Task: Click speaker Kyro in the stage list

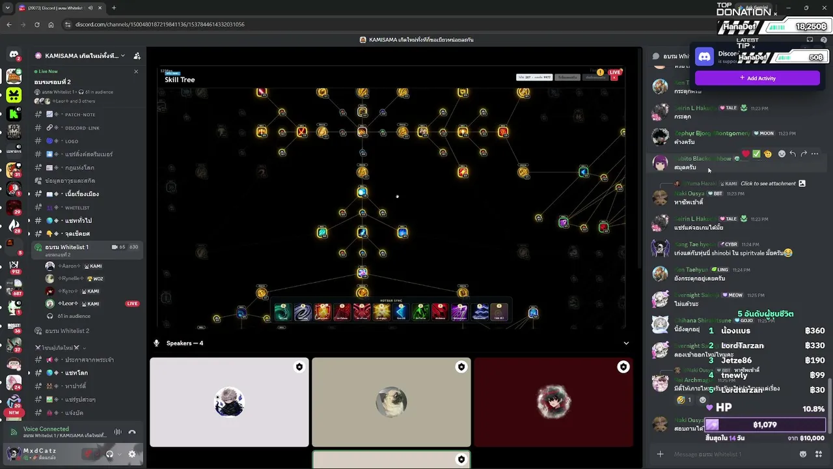Action: pyautogui.click(x=92, y=291)
